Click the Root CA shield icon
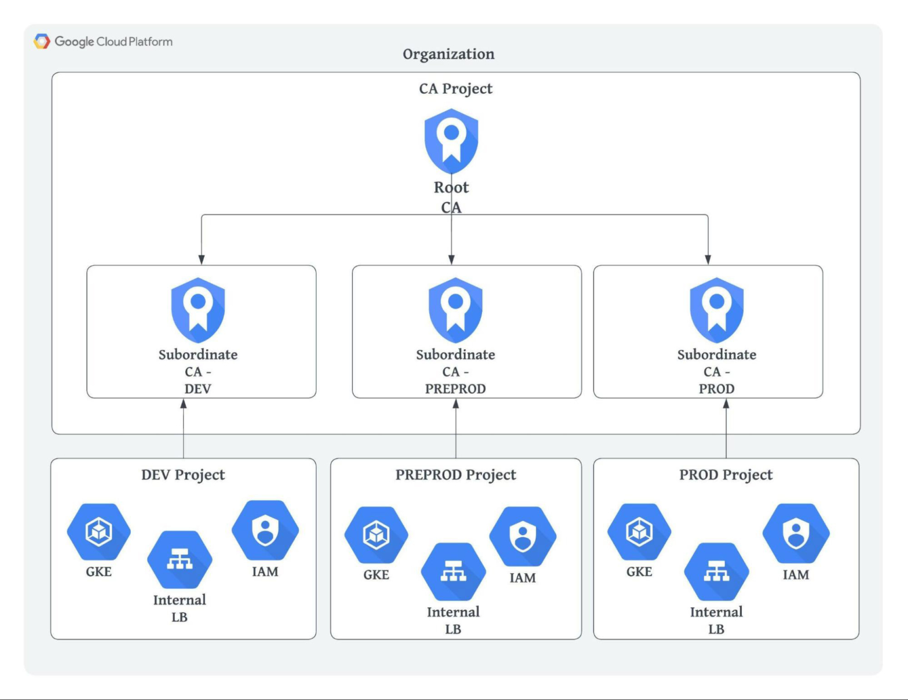908x700 pixels. [x=451, y=141]
